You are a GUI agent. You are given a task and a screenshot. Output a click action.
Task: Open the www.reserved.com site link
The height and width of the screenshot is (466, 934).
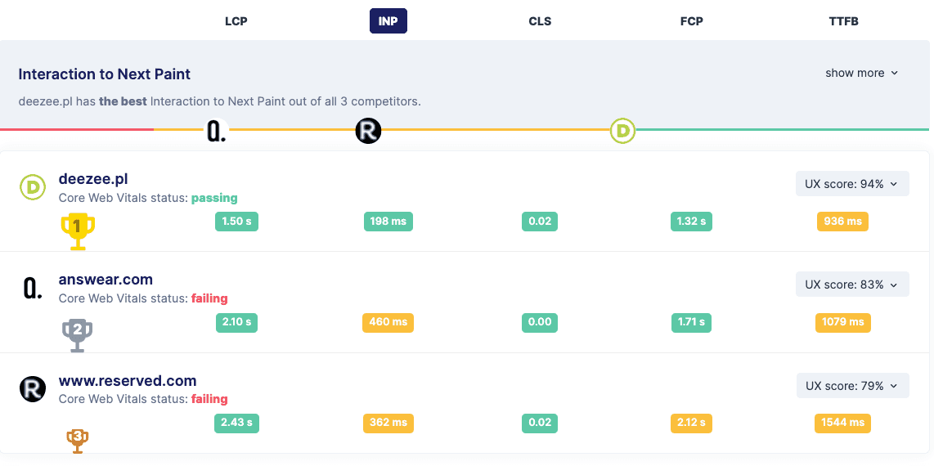(x=128, y=381)
